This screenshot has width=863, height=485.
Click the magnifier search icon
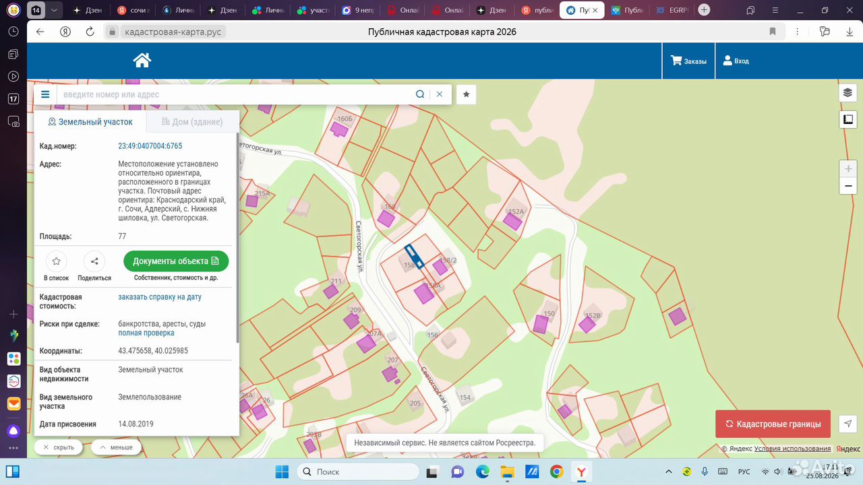pyautogui.click(x=420, y=94)
